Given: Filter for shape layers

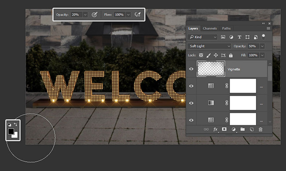Looking at the screenshot, I should click(x=247, y=37).
